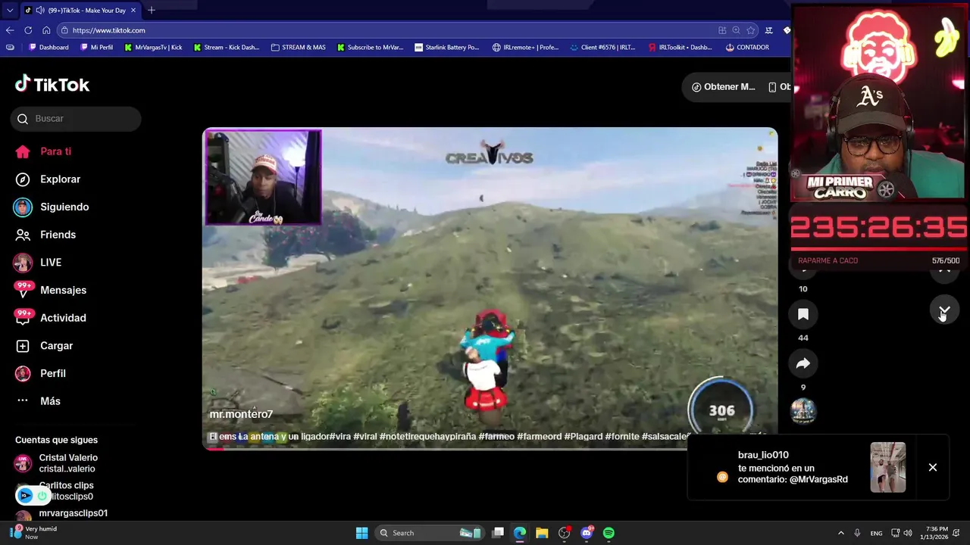Open the IRLToolkit Dashboard bookmark
970x545 pixels.
tap(681, 47)
